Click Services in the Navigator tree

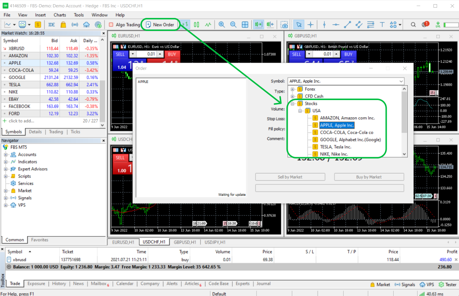[26, 184]
